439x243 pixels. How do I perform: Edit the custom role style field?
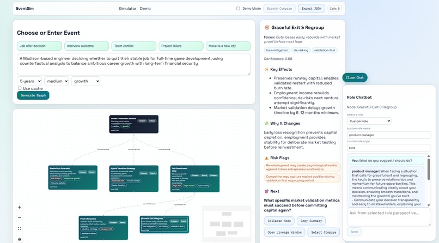(389, 148)
